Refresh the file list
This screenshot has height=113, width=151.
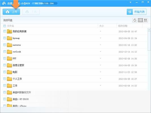135,20
